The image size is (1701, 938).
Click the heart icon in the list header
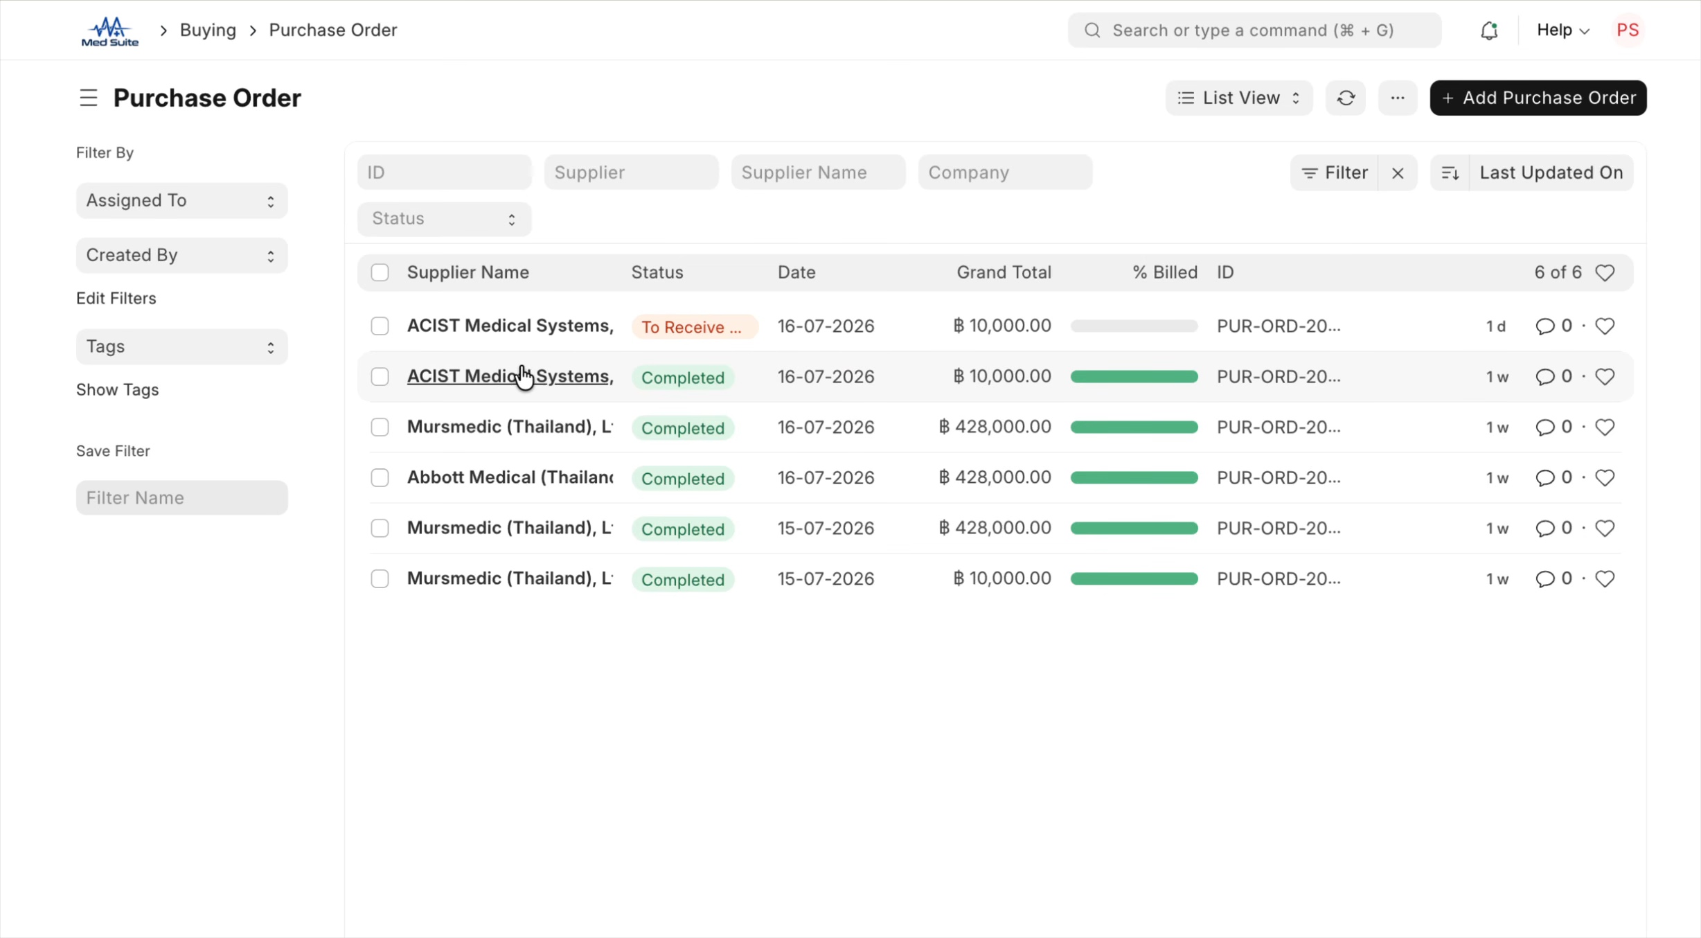[1605, 273]
